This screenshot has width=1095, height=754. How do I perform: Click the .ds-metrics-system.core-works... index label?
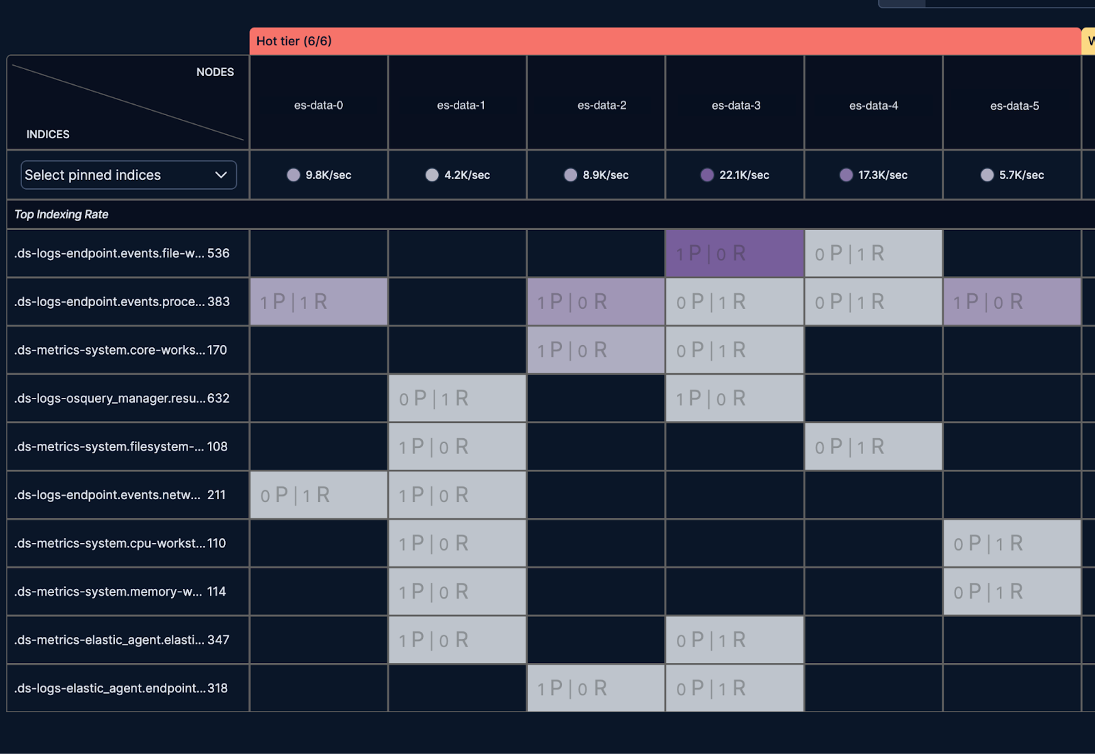(x=120, y=350)
